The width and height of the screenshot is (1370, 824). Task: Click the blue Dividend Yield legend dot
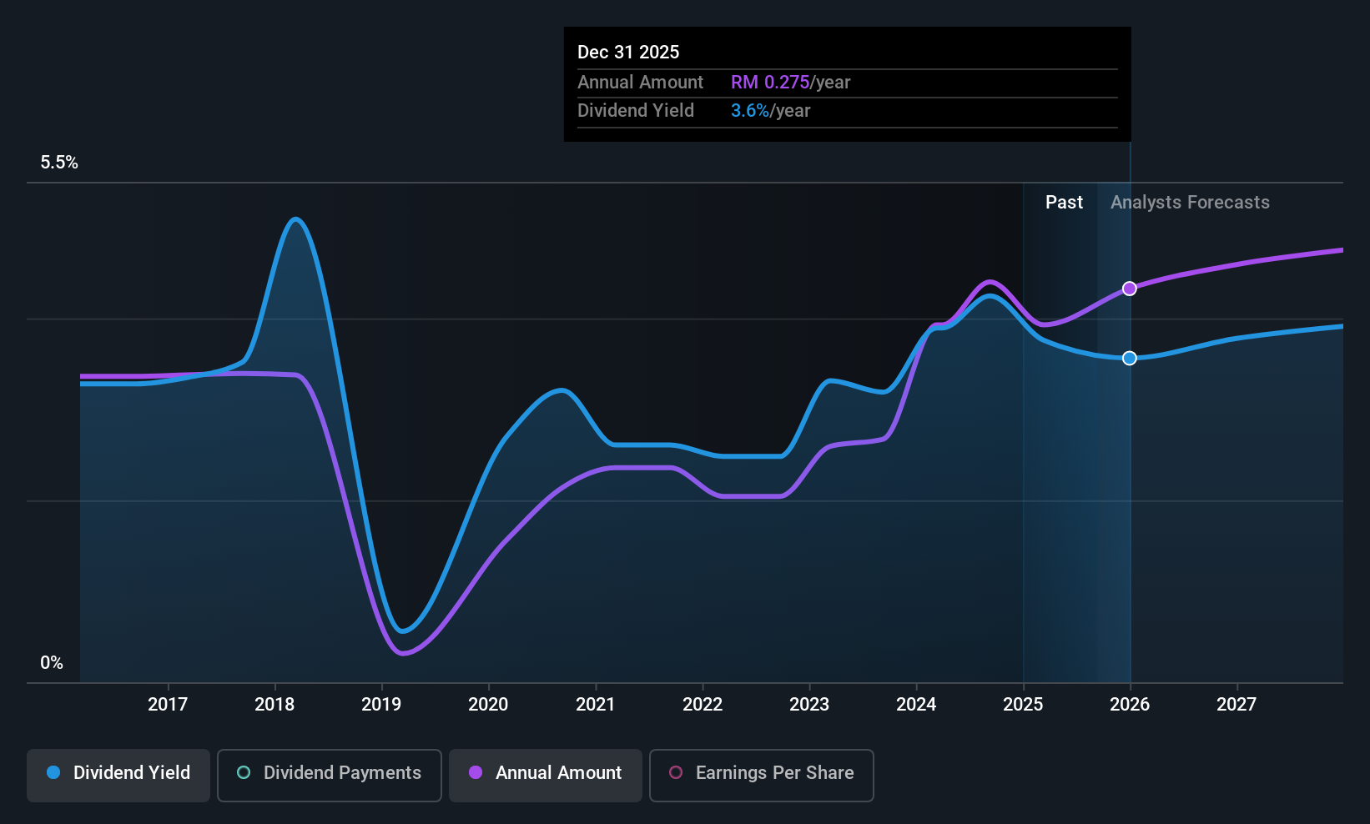point(53,772)
